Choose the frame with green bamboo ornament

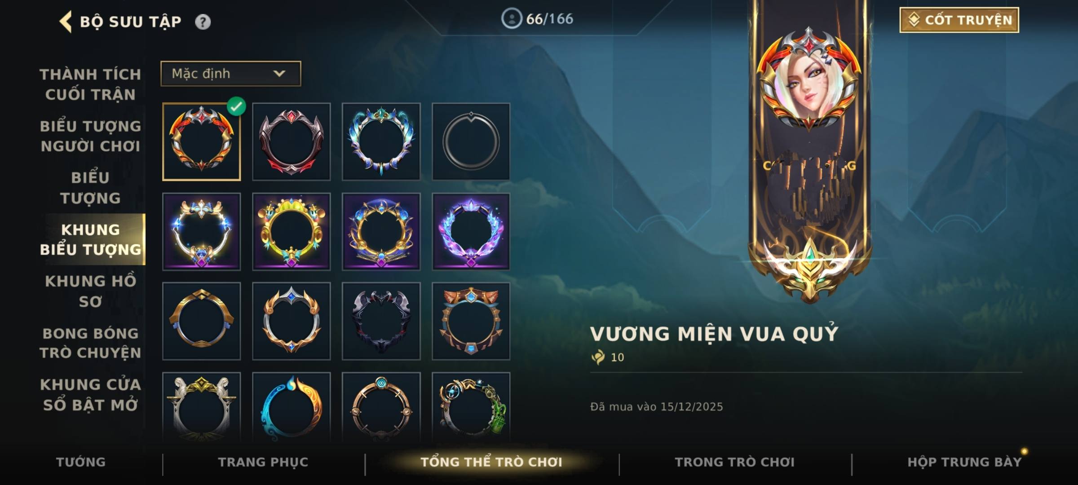click(x=471, y=407)
